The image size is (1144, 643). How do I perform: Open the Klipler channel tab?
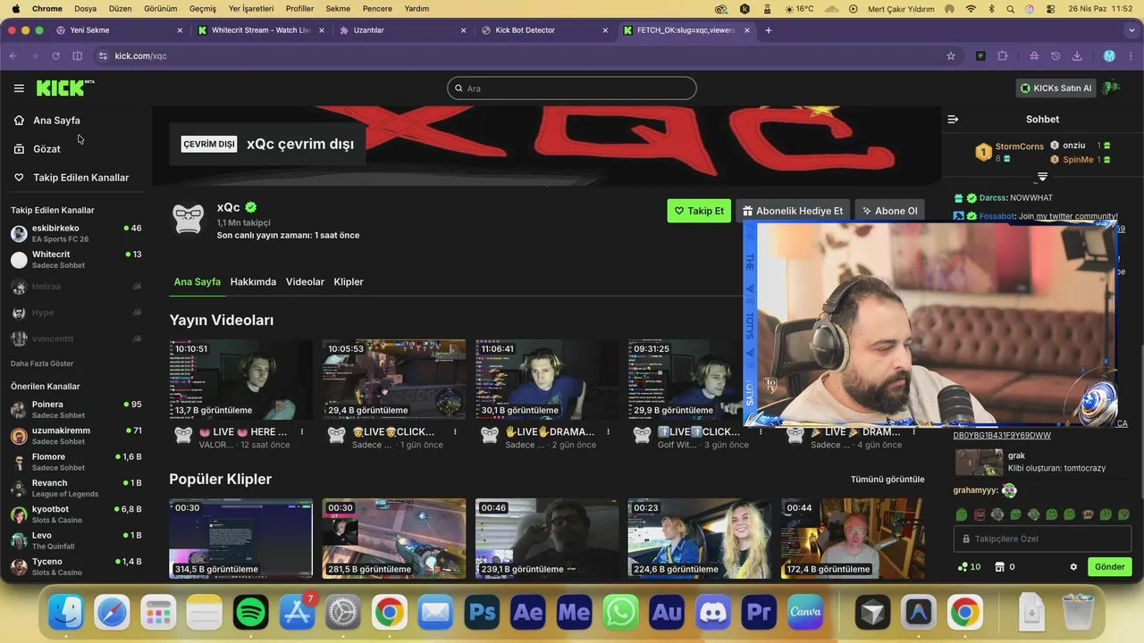point(349,281)
